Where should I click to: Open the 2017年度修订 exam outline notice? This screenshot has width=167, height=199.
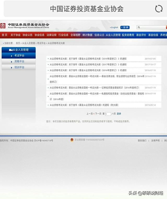point(88,64)
